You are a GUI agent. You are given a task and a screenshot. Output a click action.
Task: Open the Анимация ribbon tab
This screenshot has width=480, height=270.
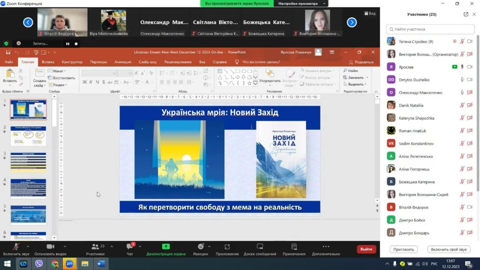tap(123, 62)
